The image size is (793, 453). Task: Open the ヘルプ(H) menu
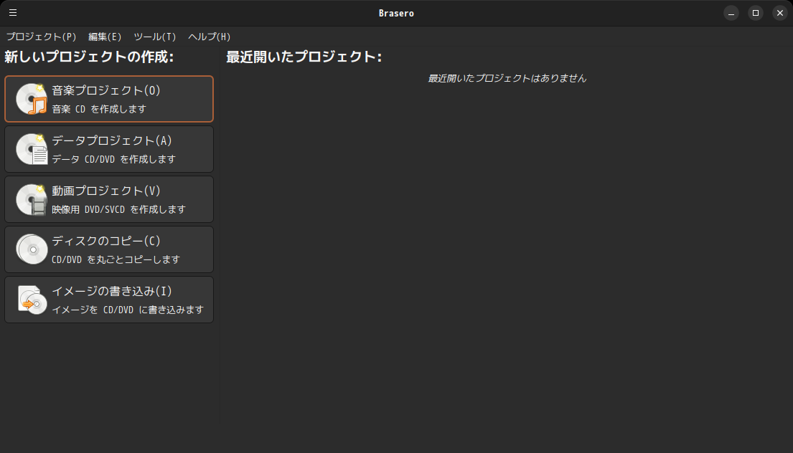(x=209, y=37)
